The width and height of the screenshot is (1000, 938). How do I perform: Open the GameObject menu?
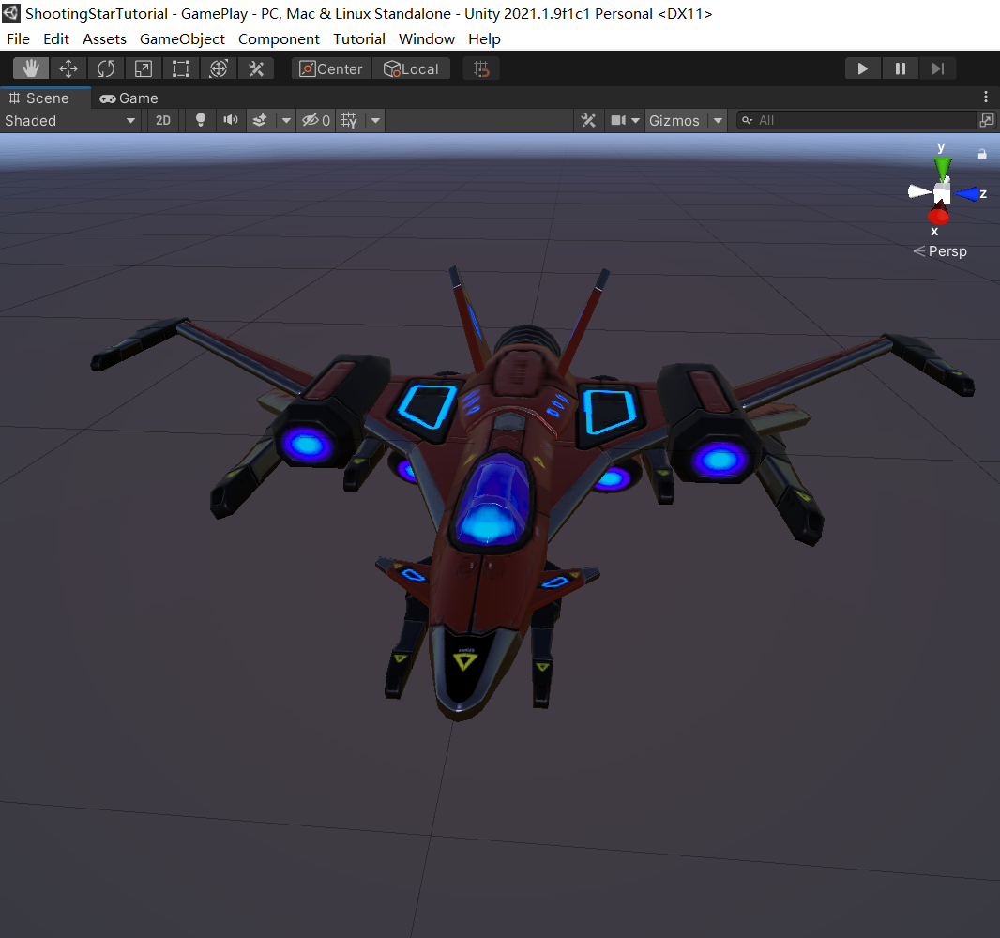click(182, 38)
